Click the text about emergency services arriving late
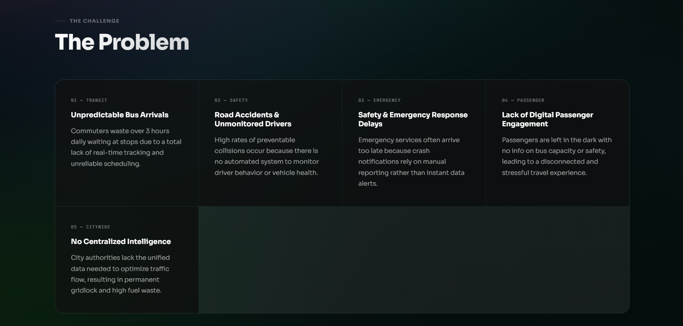 [x=411, y=162]
